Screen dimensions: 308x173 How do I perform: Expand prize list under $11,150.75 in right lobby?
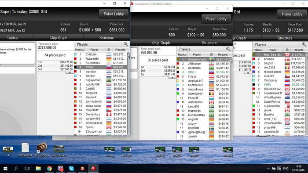coord(248,73)
